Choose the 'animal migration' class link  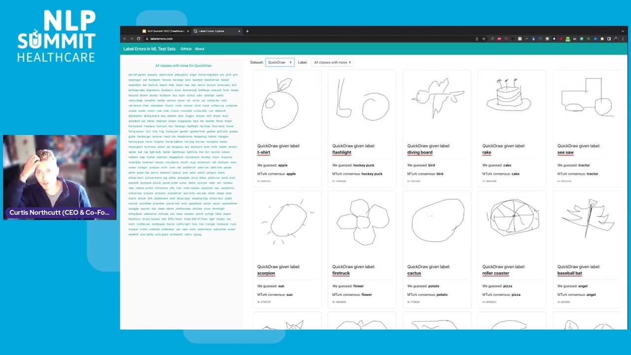(208, 75)
